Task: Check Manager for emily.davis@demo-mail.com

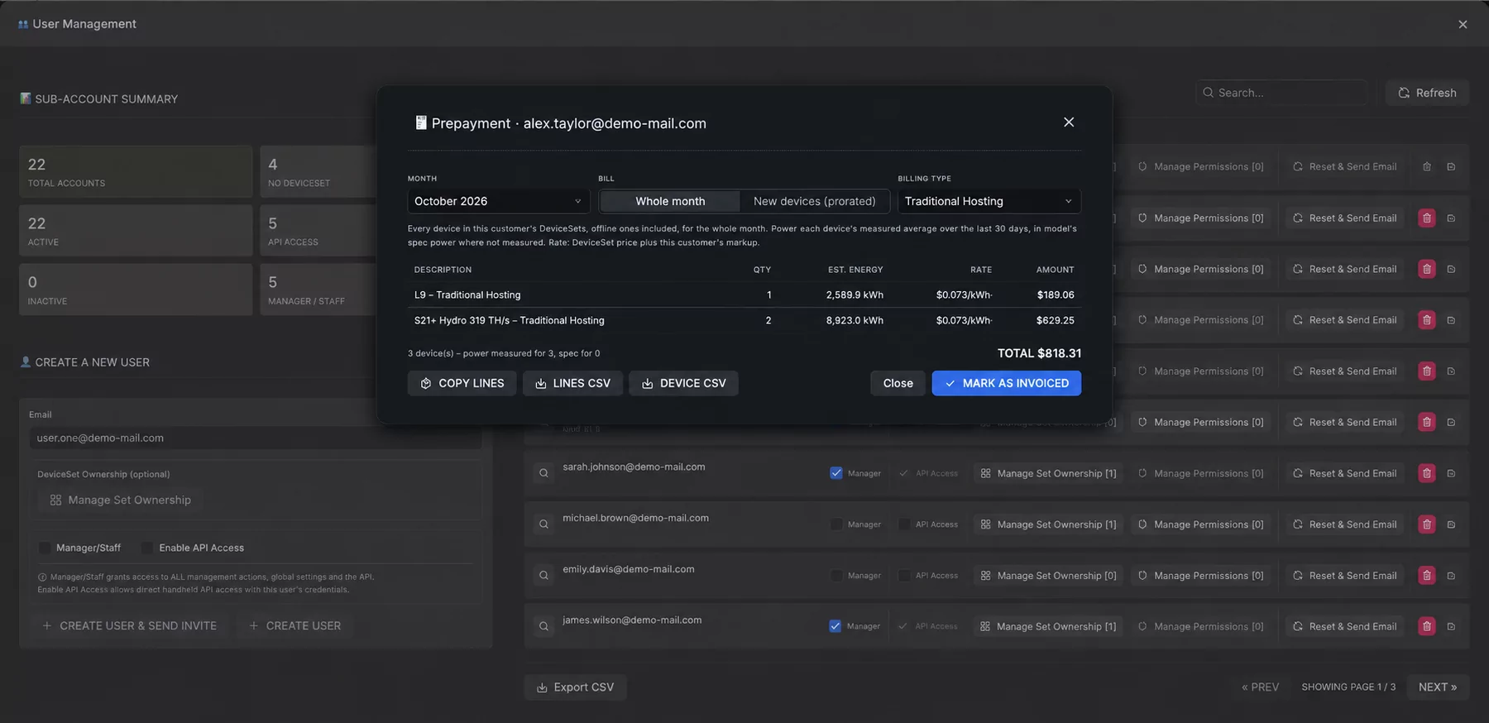Action: point(836,576)
